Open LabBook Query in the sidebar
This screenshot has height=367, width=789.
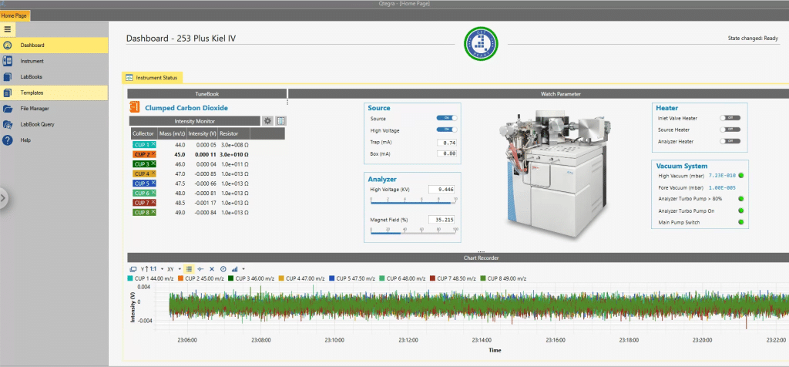[54, 124]
